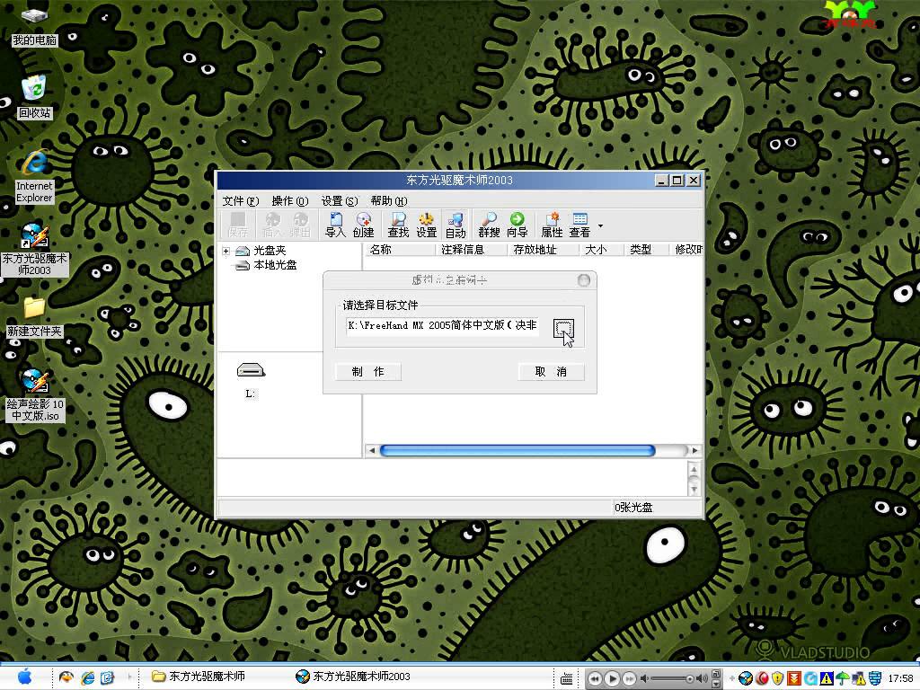The image size is (920, 690).
Task: Click the 插入 (Insert) toolbar icon
Action: click(x=272, y=226)
